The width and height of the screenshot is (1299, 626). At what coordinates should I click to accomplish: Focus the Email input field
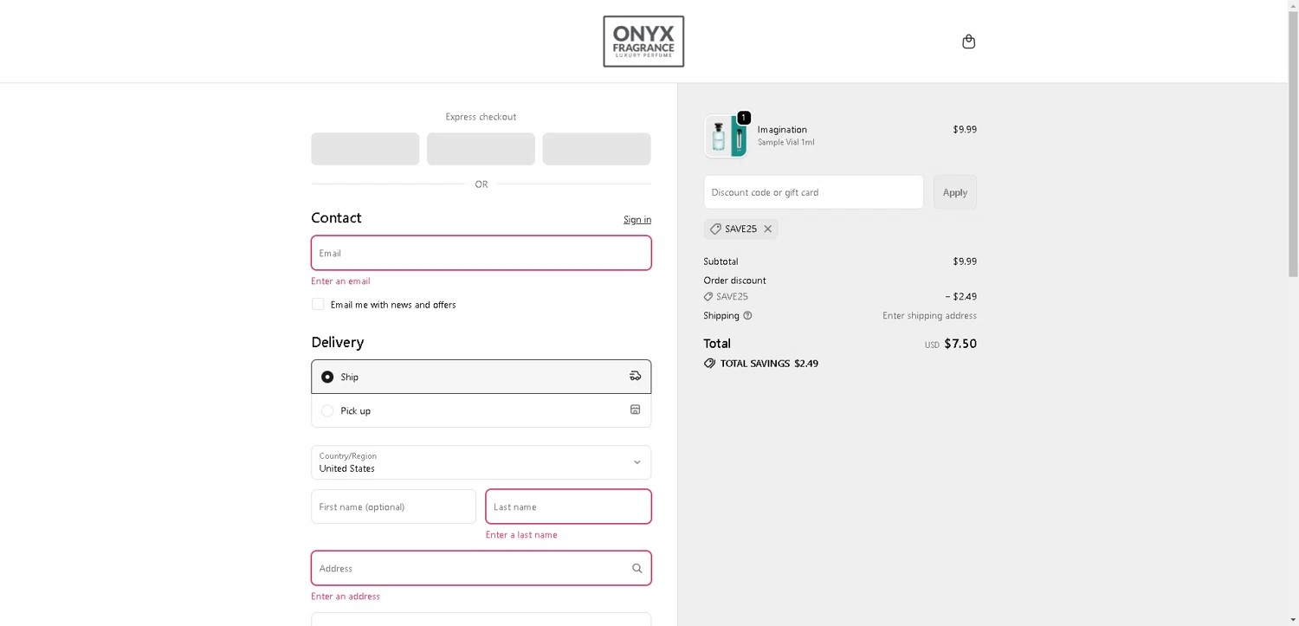pyautogui.click(x=481, y=253)
